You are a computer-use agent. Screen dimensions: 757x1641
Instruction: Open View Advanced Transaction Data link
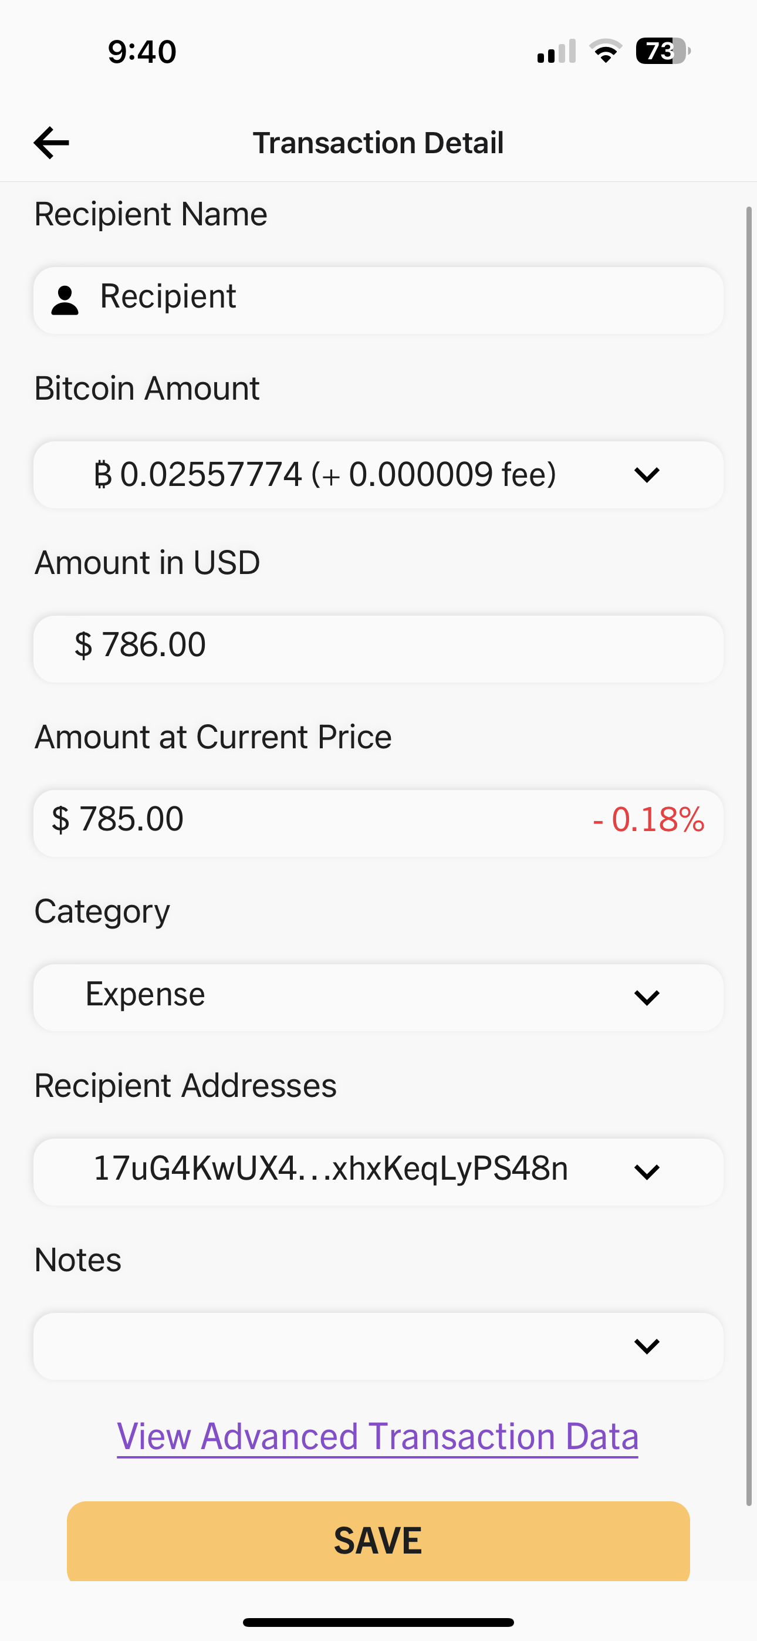[x=378, y=1437]
